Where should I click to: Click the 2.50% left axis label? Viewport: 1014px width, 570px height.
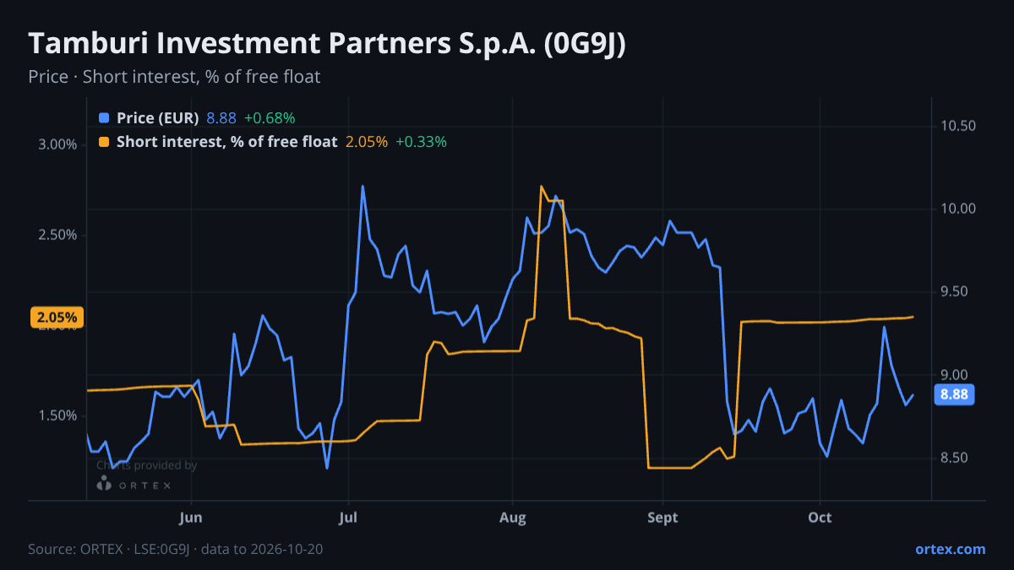pos(57,235)
